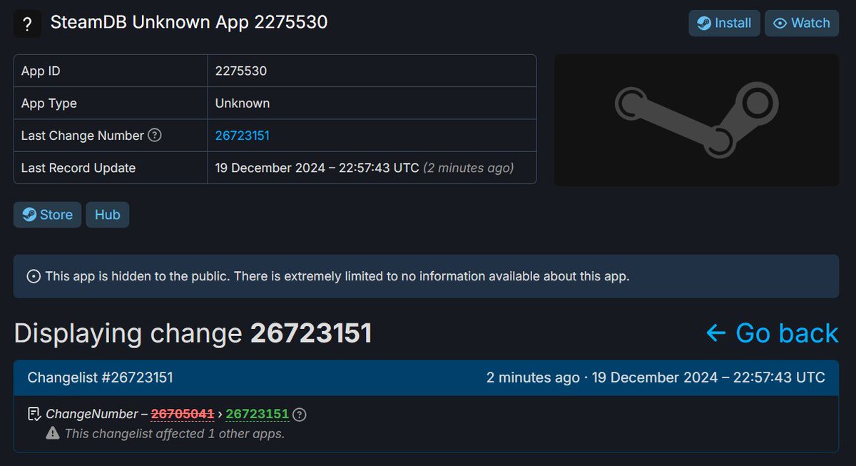Click Last Change Number help icon
Viewport: 856px width, 466px height.
pyautogui.click(x=155, y=135)
